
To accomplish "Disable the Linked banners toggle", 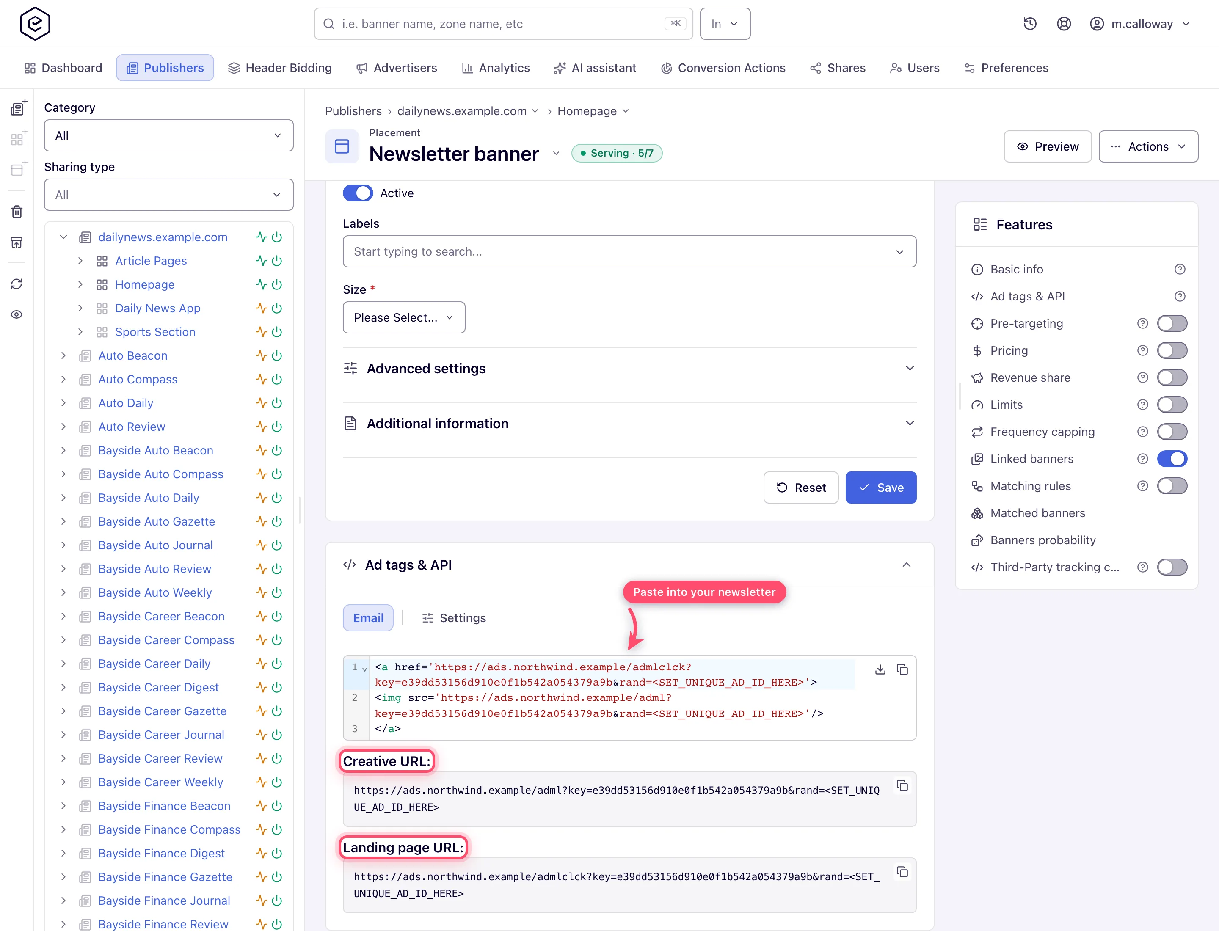I will (1172, 460).
